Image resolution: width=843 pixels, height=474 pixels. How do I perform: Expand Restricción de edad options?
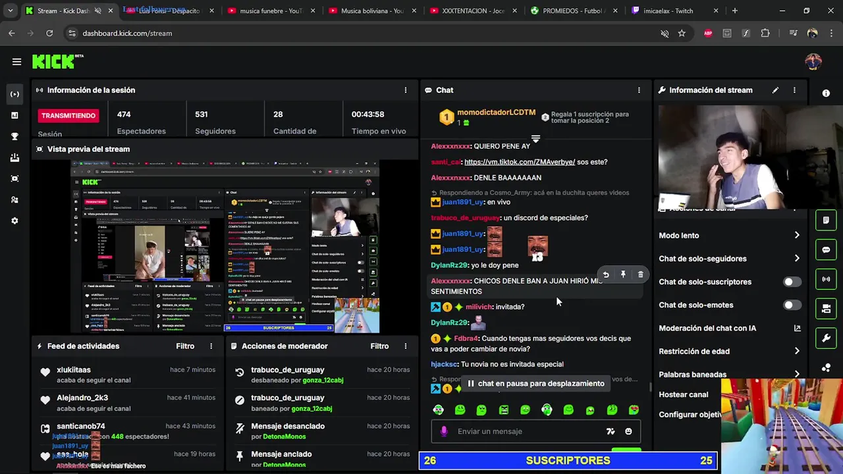[x=797, y=351]
